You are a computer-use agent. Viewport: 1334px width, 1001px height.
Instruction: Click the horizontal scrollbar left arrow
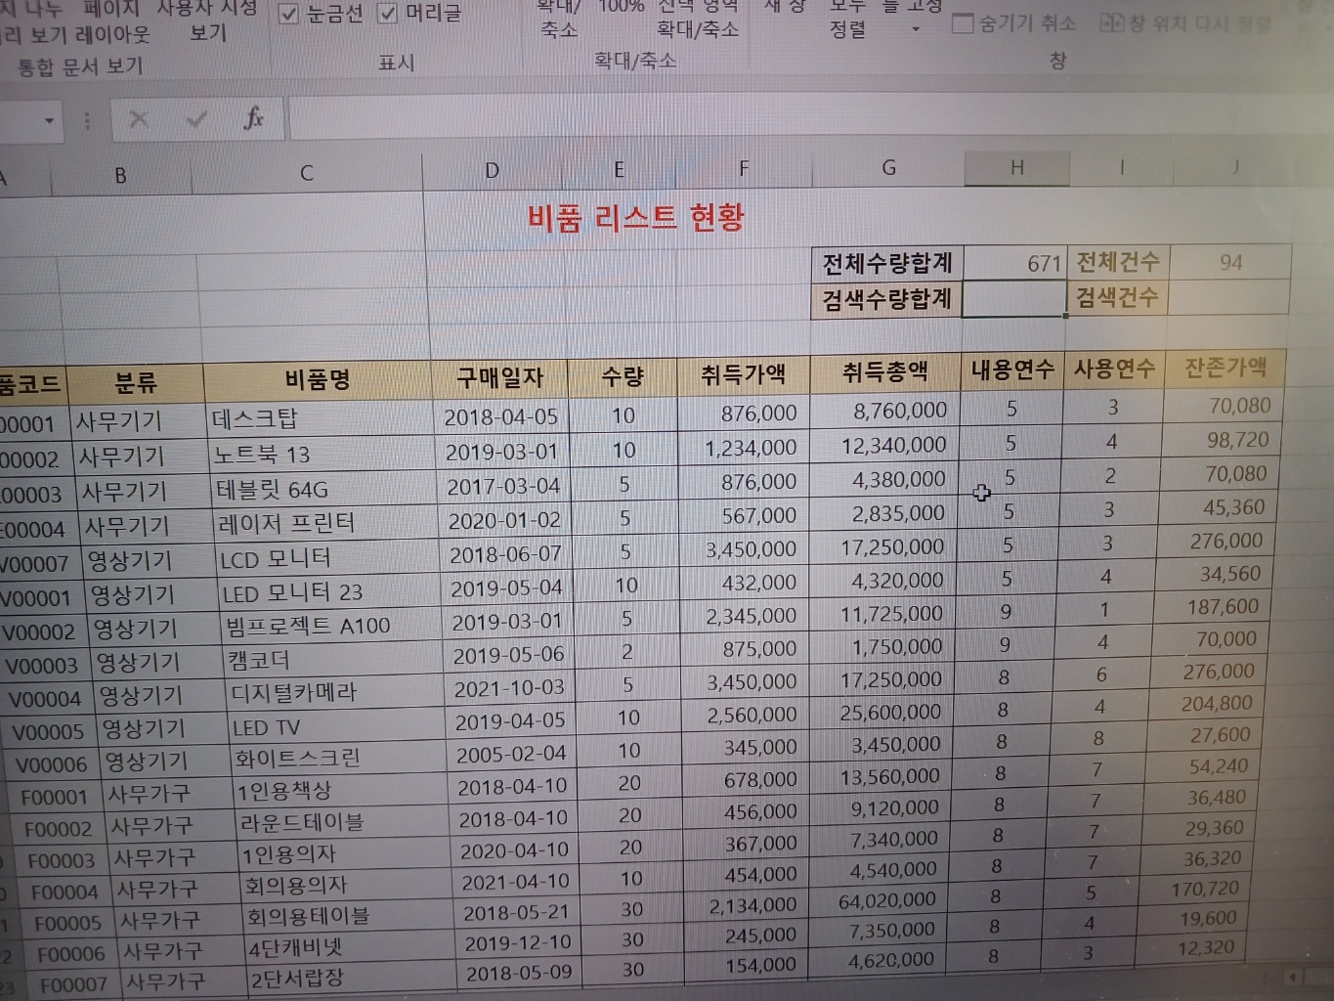pyautogui.click(x=1293, y=976)
